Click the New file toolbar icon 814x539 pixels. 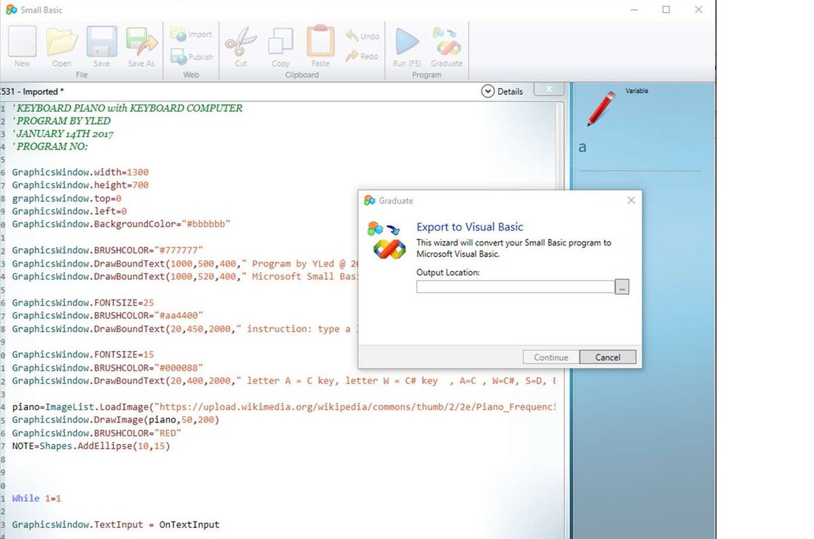22,42
